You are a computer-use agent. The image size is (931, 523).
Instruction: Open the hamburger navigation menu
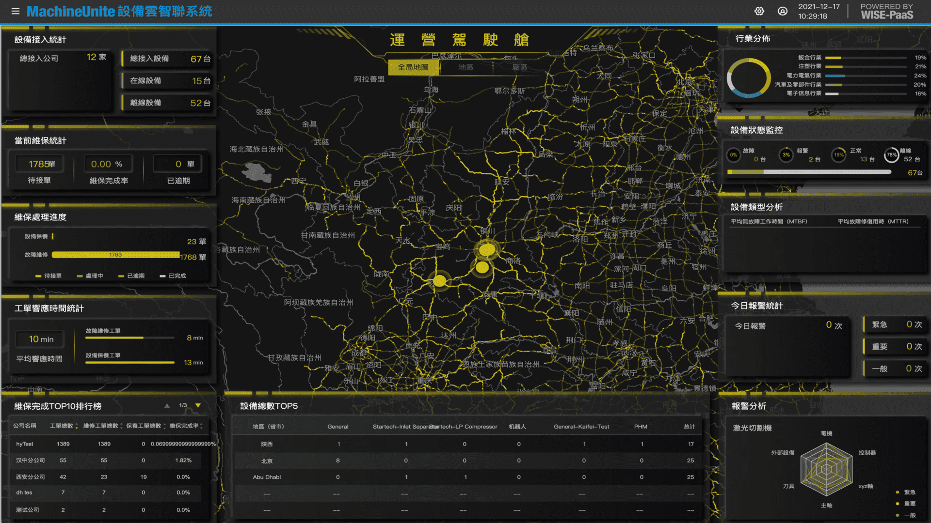[x=16, y=11]
